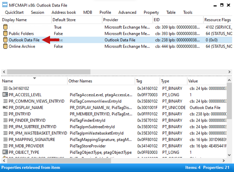Screen dimensions: 234x172
Task: Click right arrow of property list horizontal scrollbar
Action: pos(223,161)
